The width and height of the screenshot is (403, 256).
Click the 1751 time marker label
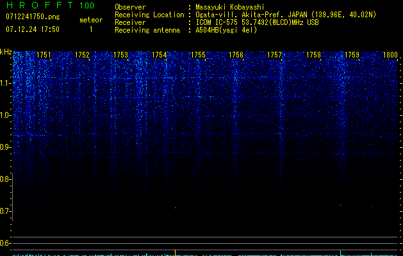coord(44,55)
